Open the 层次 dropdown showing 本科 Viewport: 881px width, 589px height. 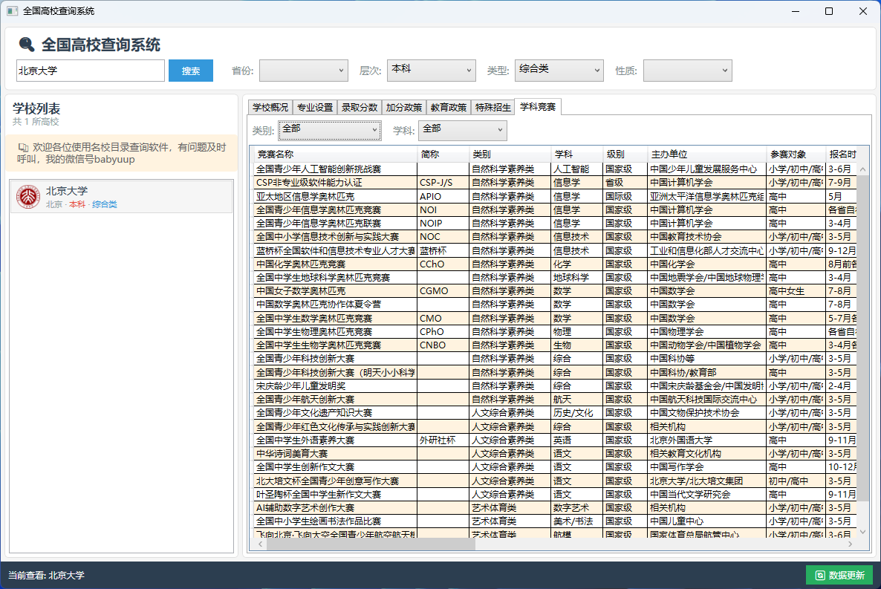coord(432,71)
